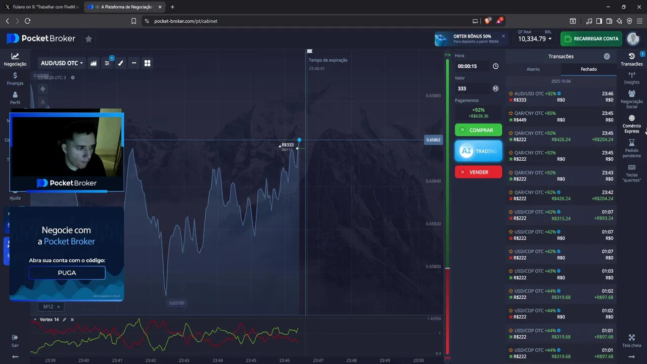This screenshot has height=364, width=647.
Task: Open a new browser tab
Action: coord(172,7)
